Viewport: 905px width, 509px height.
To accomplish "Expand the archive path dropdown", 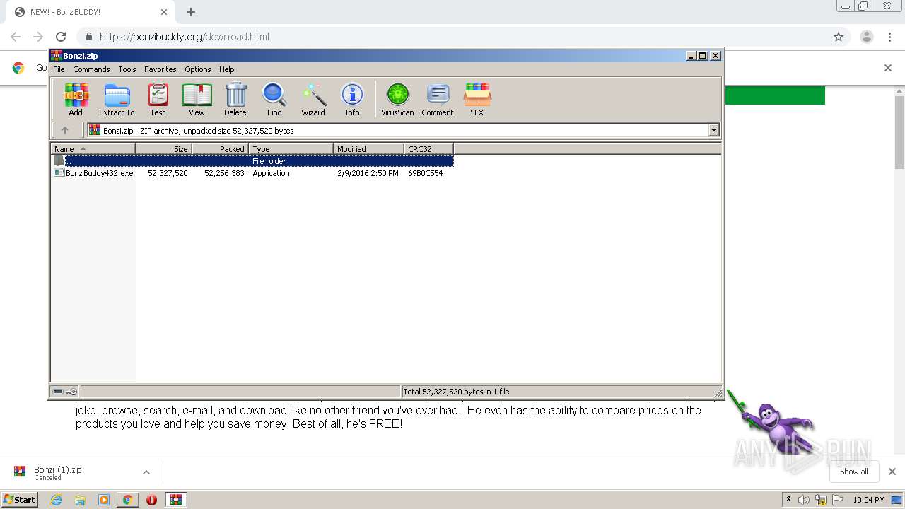I will pos(713,130).
